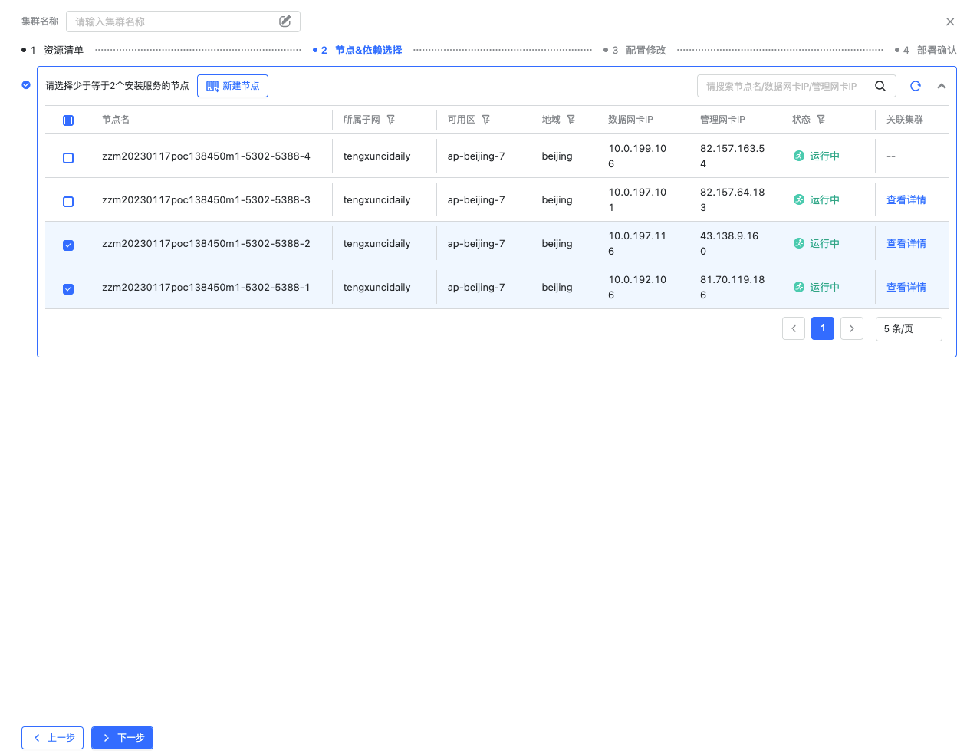Check node zzm20230117poc138450m1-5302-5388-4

(x=68, y=158)
